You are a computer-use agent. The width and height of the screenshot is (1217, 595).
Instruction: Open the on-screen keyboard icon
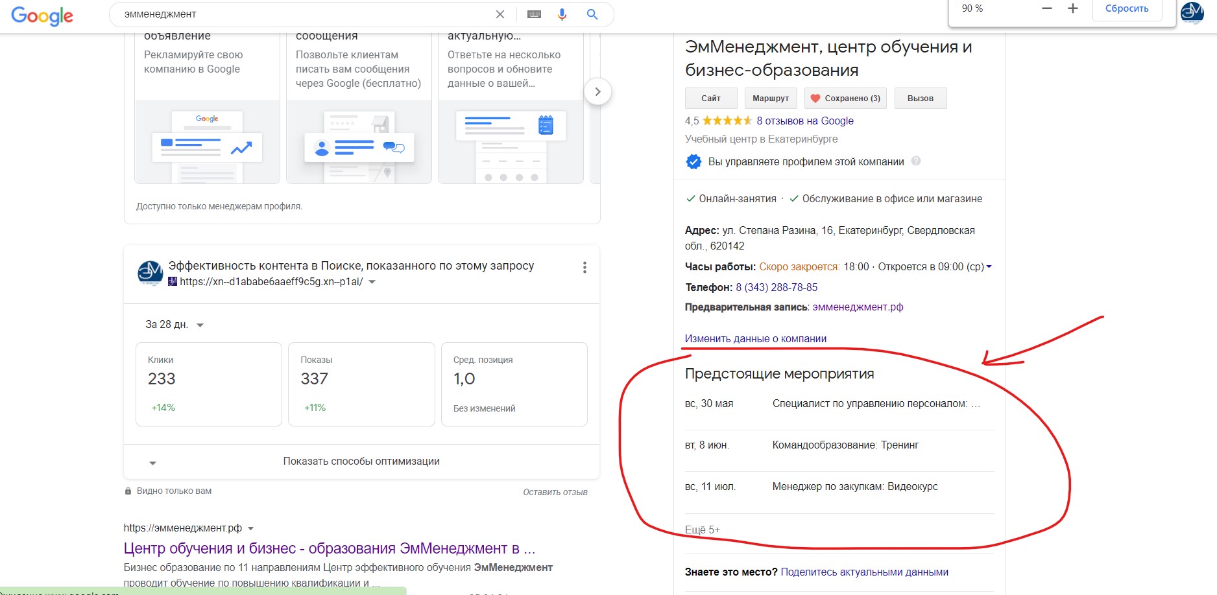coord(534,14)
